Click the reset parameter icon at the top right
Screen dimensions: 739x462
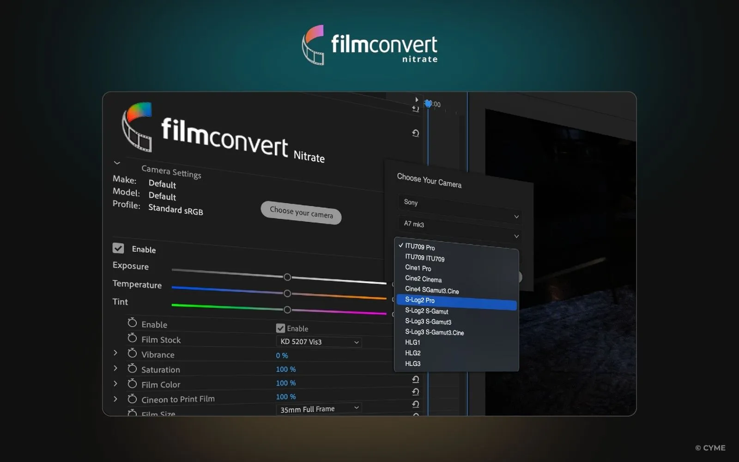point(415,133)
